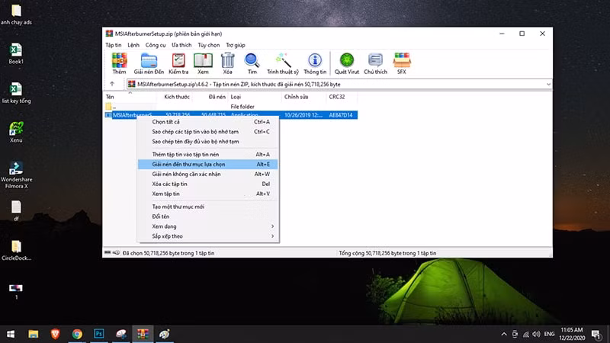Image resolution: width=610 pixels, height=343 pixels.
Task: Select the Xenu desktop shortcut
Action: [16, 132]
